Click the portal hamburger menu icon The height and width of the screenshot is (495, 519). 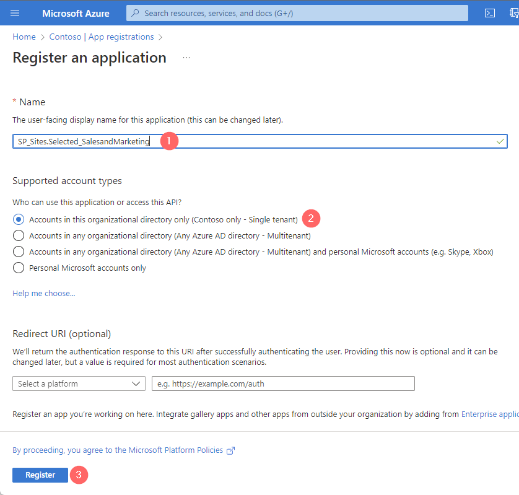point(15,12)
